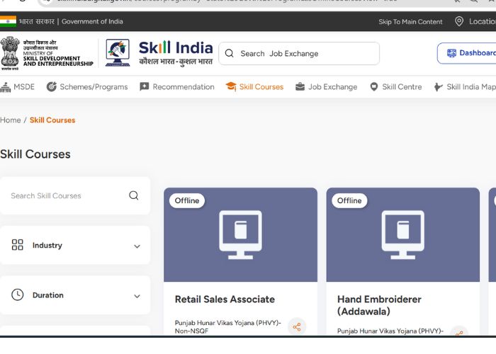Open the Skill India home logo text
The height and width of the screenshot is (354, 496).
click(176, 53)
